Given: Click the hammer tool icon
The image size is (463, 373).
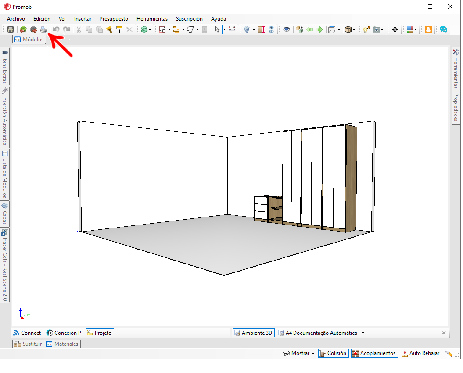Looking at the screenshot, I should (x=109, y=29).
